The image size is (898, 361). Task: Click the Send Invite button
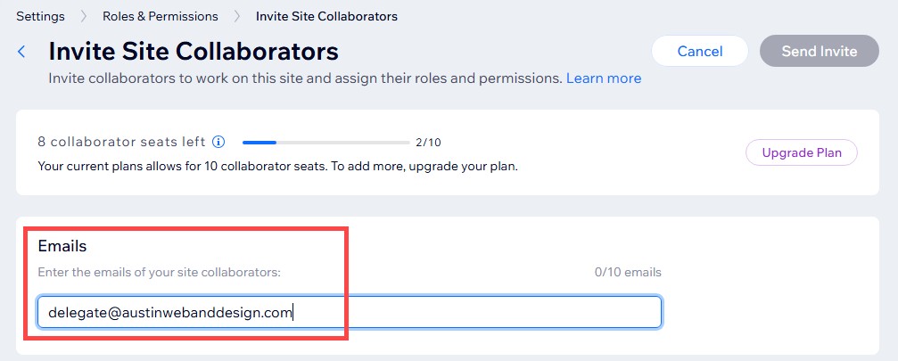819,51
